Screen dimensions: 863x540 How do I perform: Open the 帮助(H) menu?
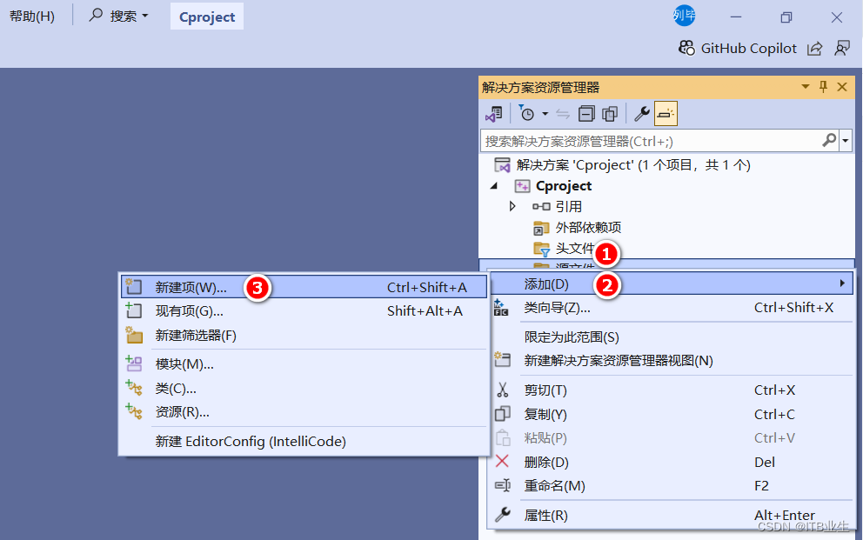[x=32, y=17]
